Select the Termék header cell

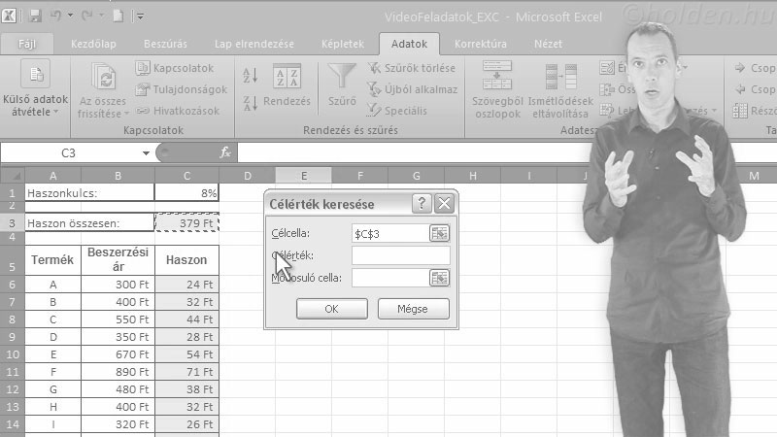coord(53,259)
